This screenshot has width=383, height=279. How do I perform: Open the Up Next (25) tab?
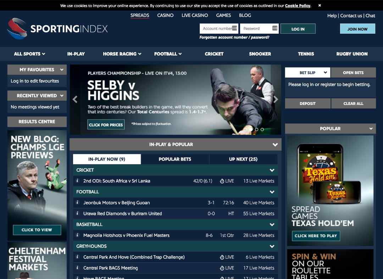point(243,159)
